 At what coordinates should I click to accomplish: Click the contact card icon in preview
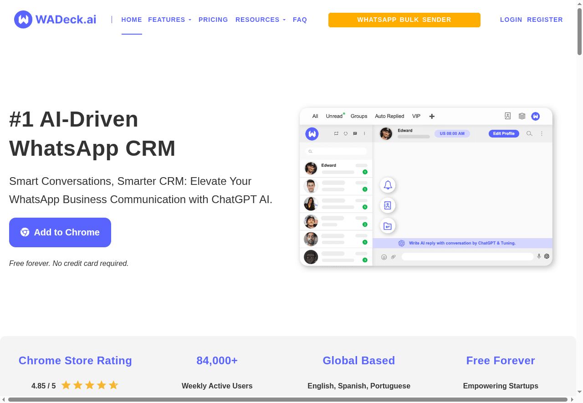pos(388,205)
